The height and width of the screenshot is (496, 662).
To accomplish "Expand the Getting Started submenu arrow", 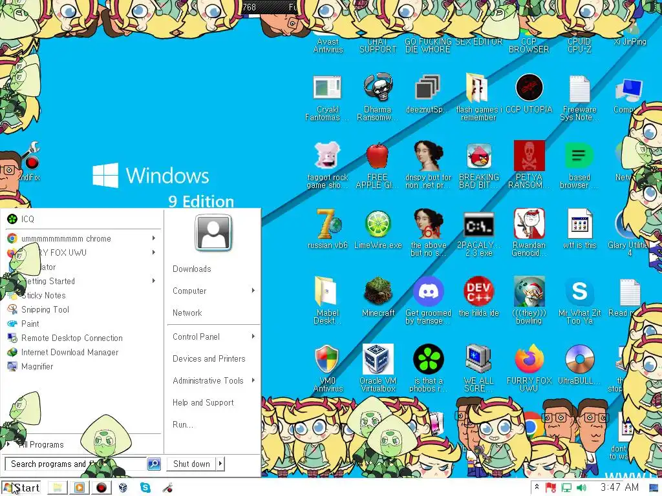I will (154, 281).
